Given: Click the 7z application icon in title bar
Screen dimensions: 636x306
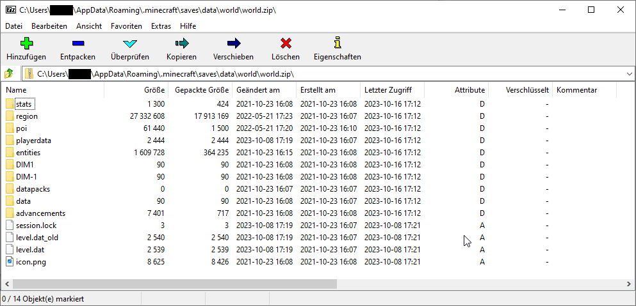Looking at the screenshot, I should 11,10.
